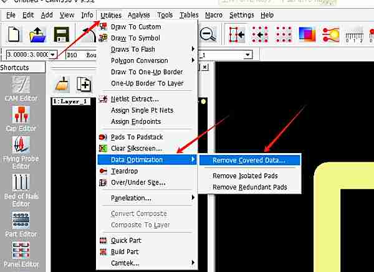Screen dimensions: 374x272
Task: Choose Assign Single Pt Nets entry
Action: (x=147, y=110)
